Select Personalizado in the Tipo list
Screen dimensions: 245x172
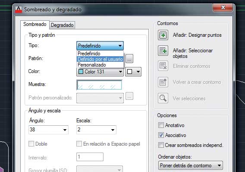tap(100, 65)
